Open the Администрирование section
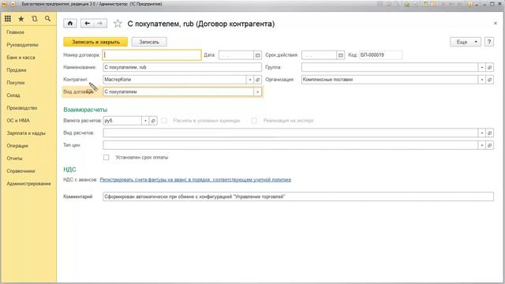The width and height of the screenshot is (505, 284). coord(28,184)
